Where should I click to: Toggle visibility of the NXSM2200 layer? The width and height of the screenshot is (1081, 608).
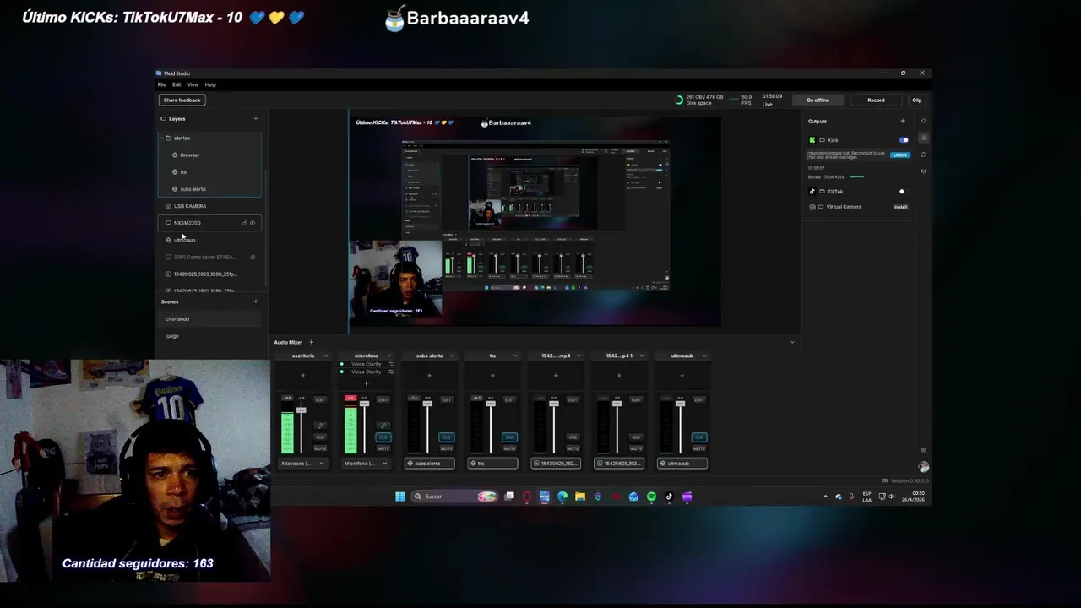(x=253, y=223)
